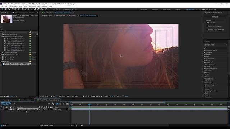Take a snapshot in the viewer
This screenshot has width=230, height=129.
(68, 96)
